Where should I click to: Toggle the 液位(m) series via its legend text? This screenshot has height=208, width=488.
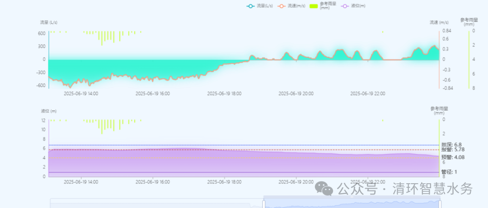(x=358, y=6)
